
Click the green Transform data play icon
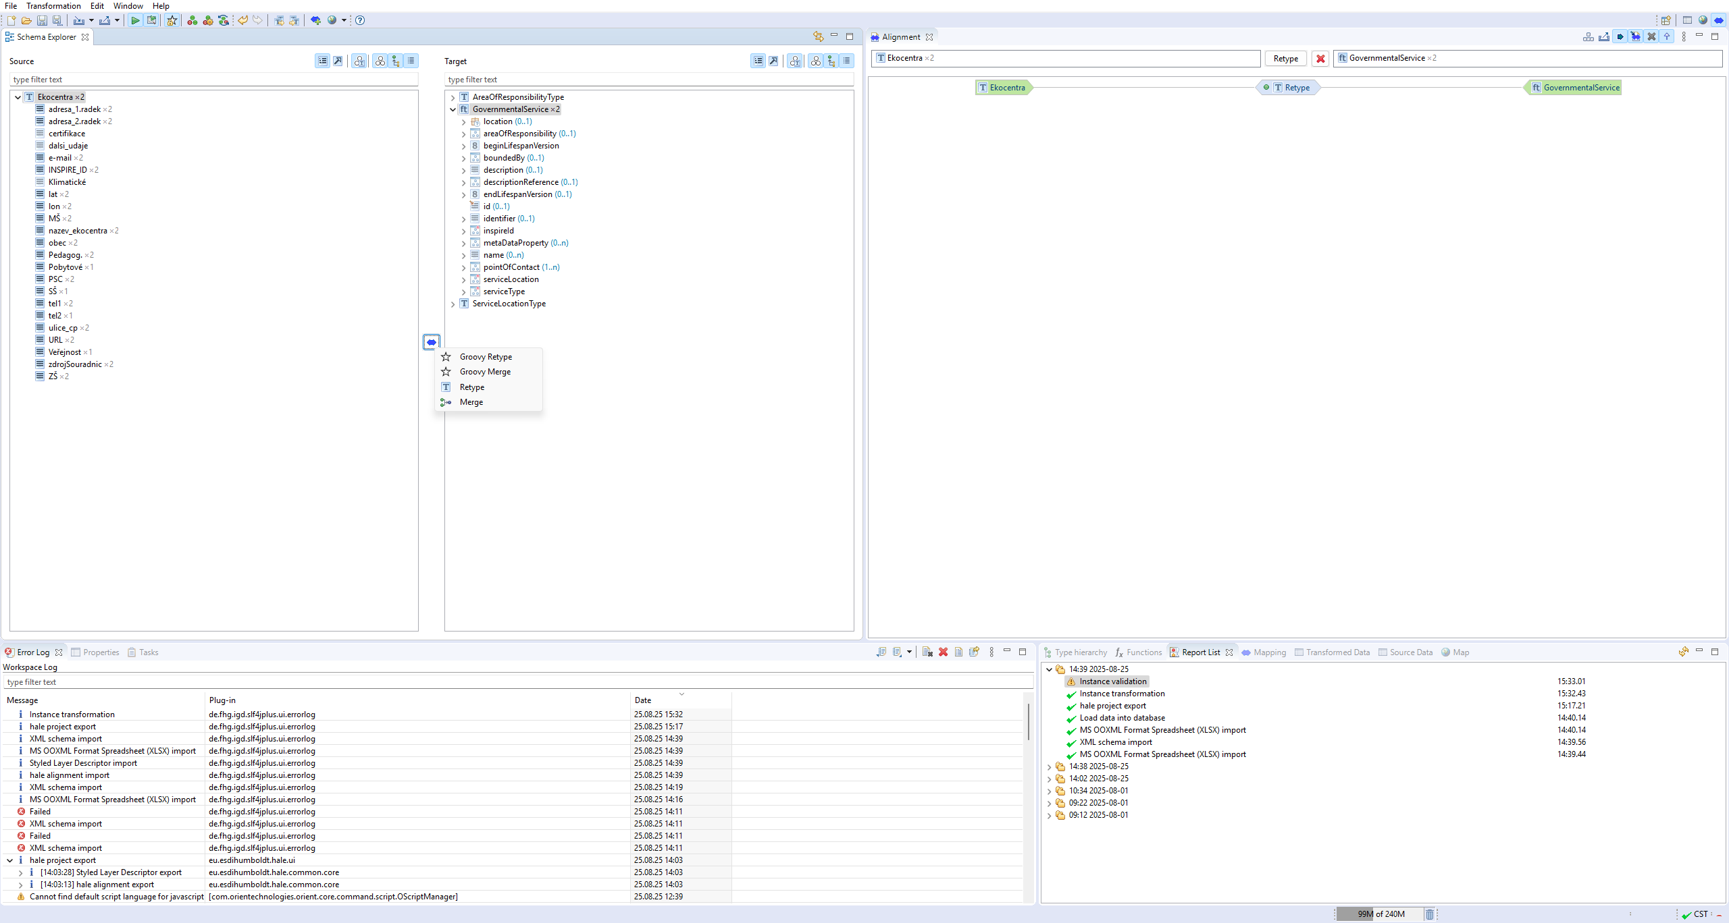click(135, 20)
